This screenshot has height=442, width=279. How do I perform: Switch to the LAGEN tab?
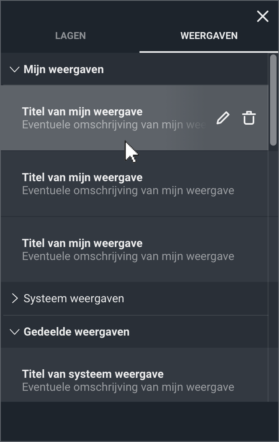71,36
